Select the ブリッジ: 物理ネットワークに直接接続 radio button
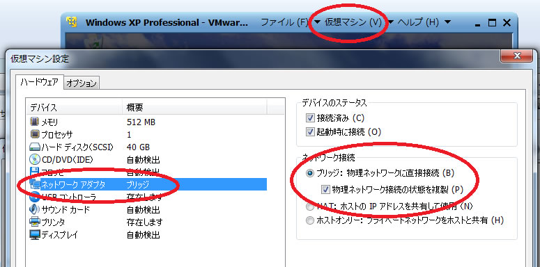Screen dimensions: 540x267 pos(310,173)
